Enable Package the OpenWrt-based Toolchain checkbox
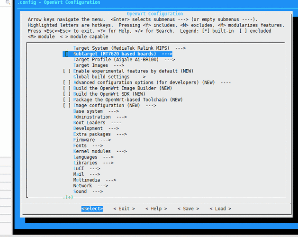 (x=67, y=100)
